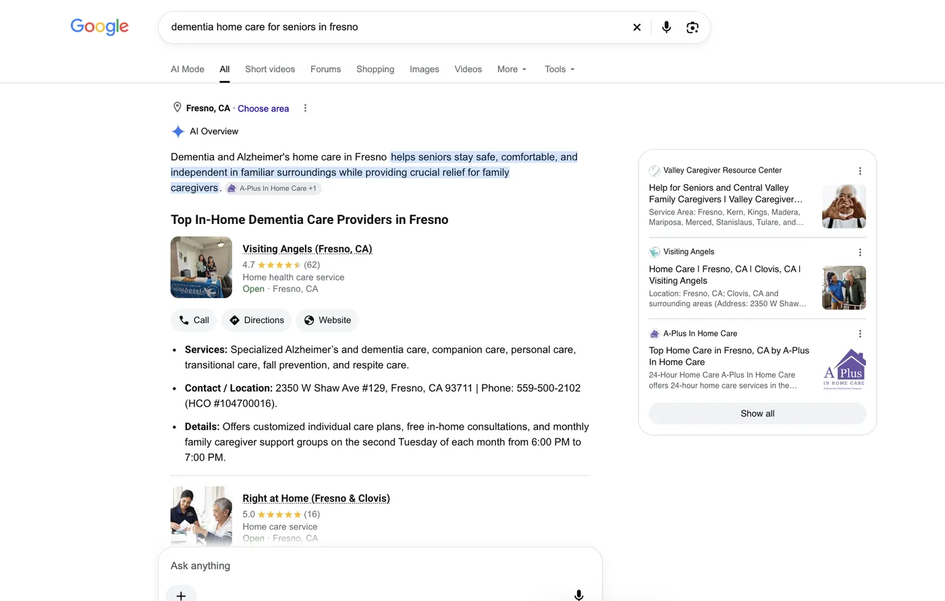This screenshot has width=945, height=601.
Task: Click the Google logo
Action: click(x=99, y=27)
